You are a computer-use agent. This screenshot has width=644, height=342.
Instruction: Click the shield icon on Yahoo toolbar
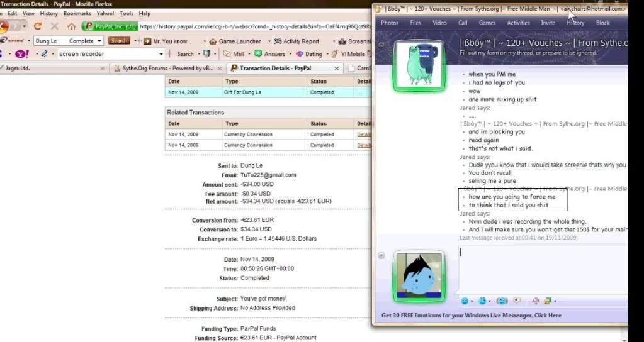(x=207, y=53)
